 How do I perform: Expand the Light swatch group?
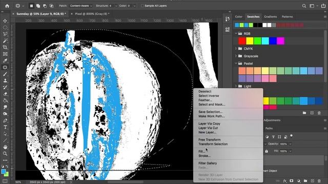(236, 86)
